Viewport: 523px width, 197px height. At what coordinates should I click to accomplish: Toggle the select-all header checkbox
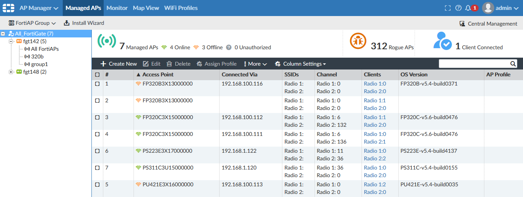(97, 75)
